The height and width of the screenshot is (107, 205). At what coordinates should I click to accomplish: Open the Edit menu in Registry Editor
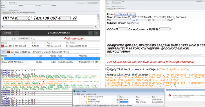click(79, 94)
